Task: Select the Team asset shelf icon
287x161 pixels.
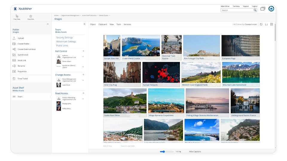Action: tap(14, 97)
